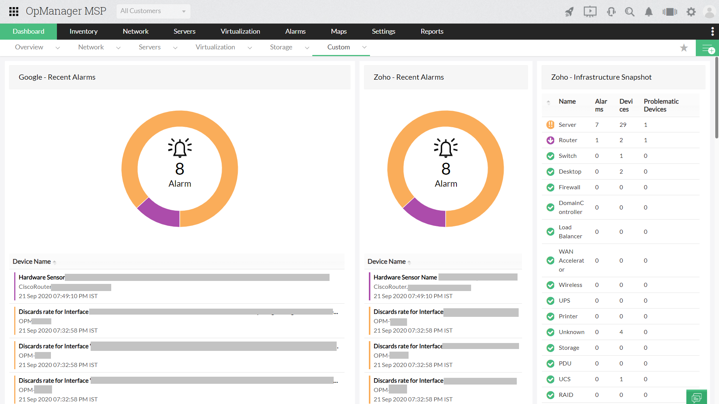Open the Reports menu
This screenshot has width=719, height=404.
(x=432, y=31)
